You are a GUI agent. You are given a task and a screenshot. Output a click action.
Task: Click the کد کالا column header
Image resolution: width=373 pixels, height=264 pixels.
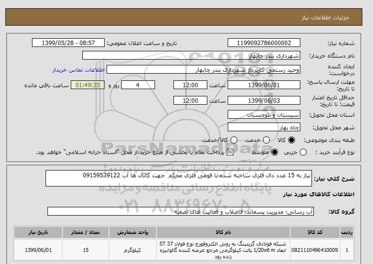point(315,232)
